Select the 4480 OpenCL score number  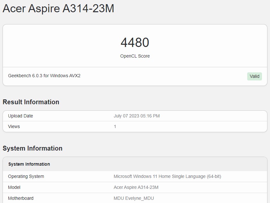[135, 42]
